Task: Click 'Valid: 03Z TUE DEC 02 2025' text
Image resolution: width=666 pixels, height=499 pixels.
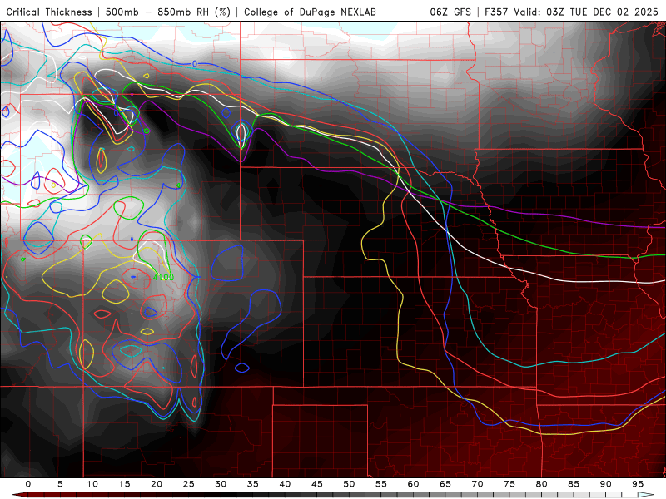Action: point(586,12)
